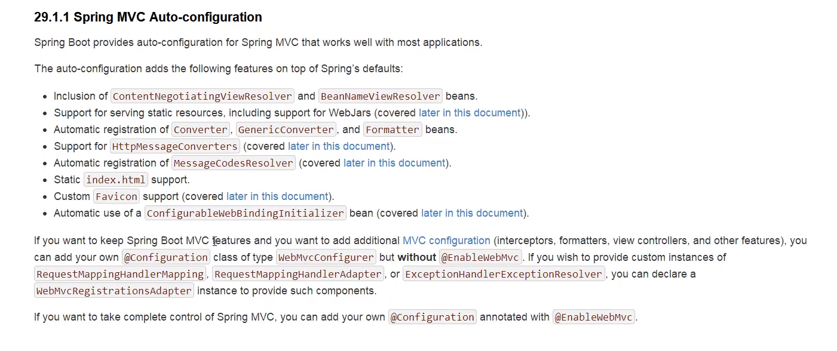837x351 pixels.
Task: Click the MessageCodesResolver code term
Action: [234, 163]
